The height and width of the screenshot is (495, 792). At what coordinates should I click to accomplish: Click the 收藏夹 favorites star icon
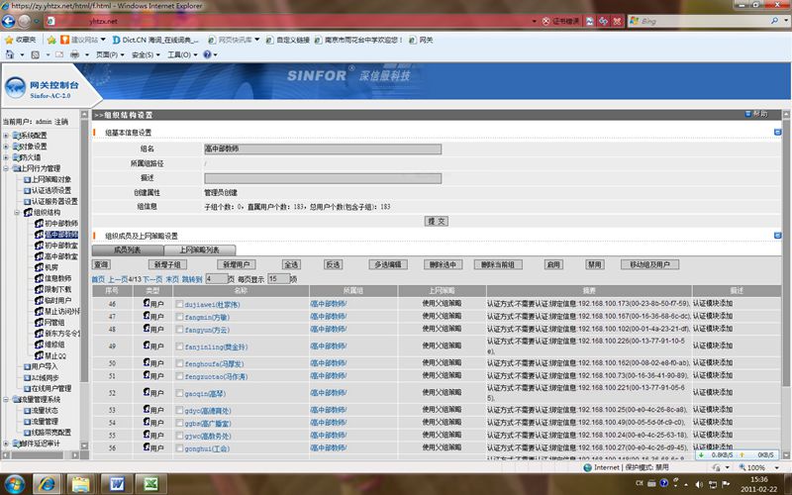(x=9, y=40)
